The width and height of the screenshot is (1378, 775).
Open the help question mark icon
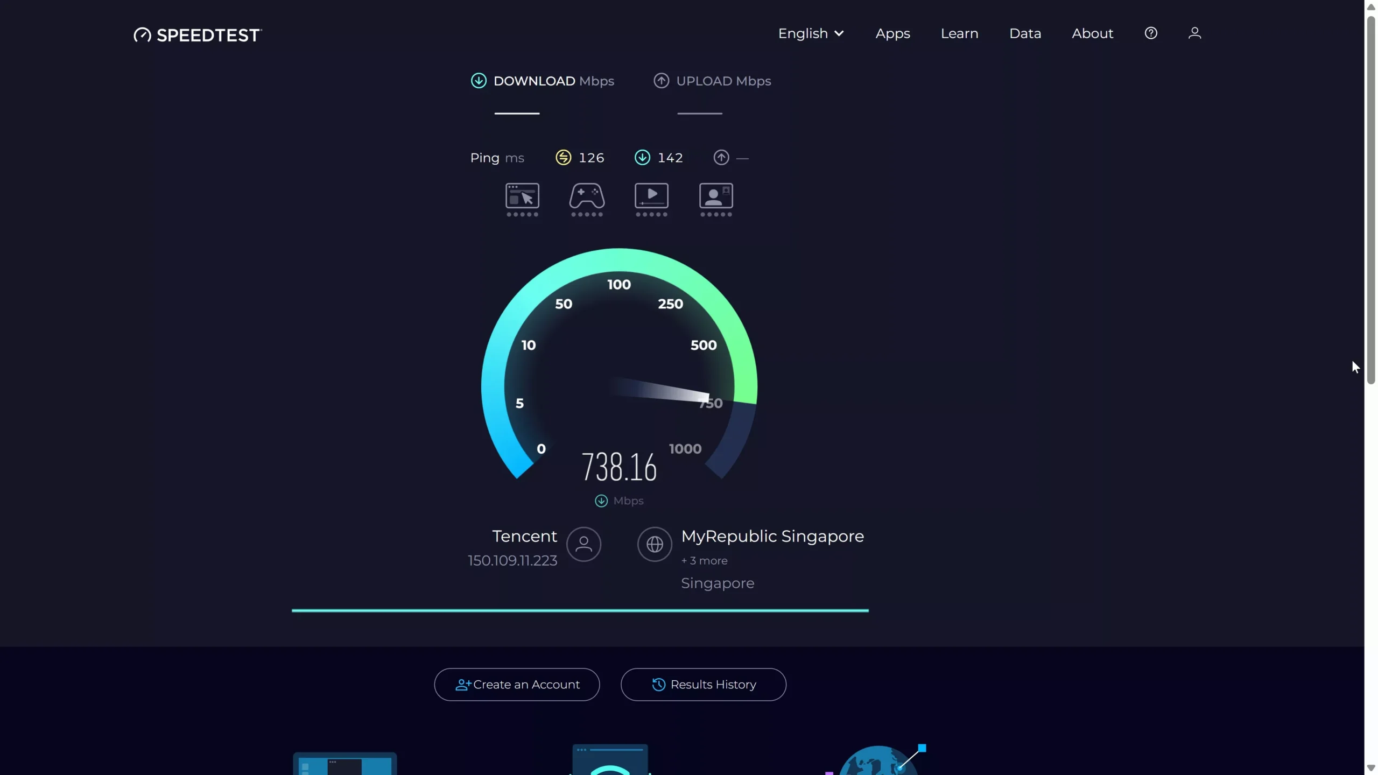1151,33
